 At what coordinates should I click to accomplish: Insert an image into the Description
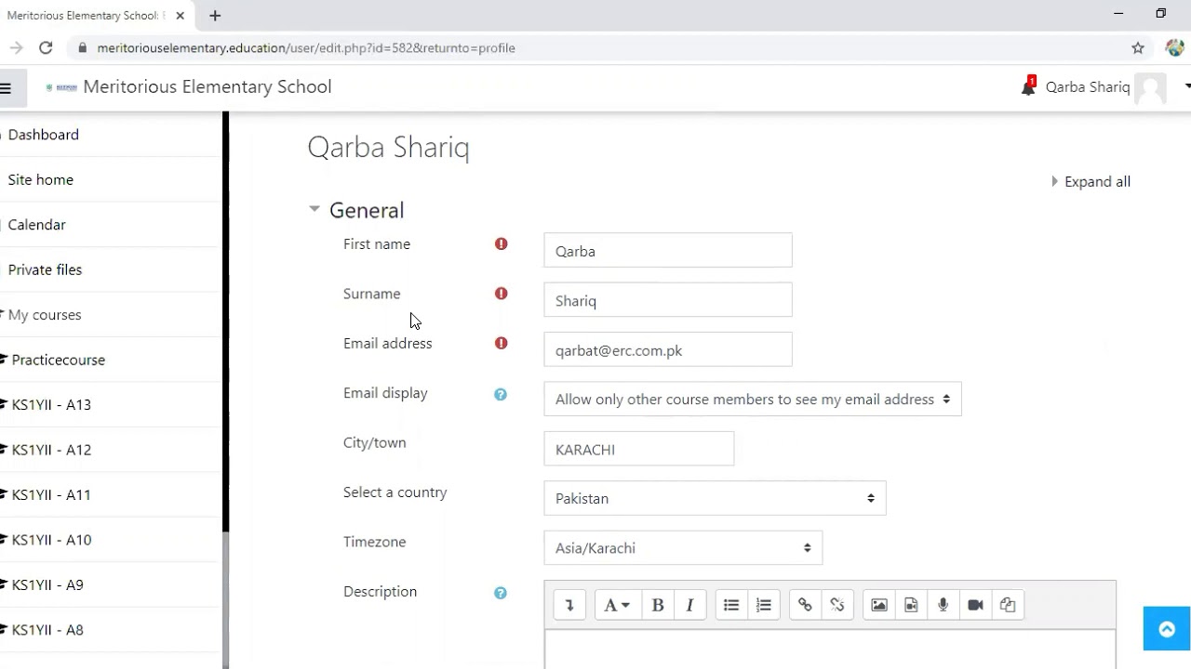click(878, 605)
